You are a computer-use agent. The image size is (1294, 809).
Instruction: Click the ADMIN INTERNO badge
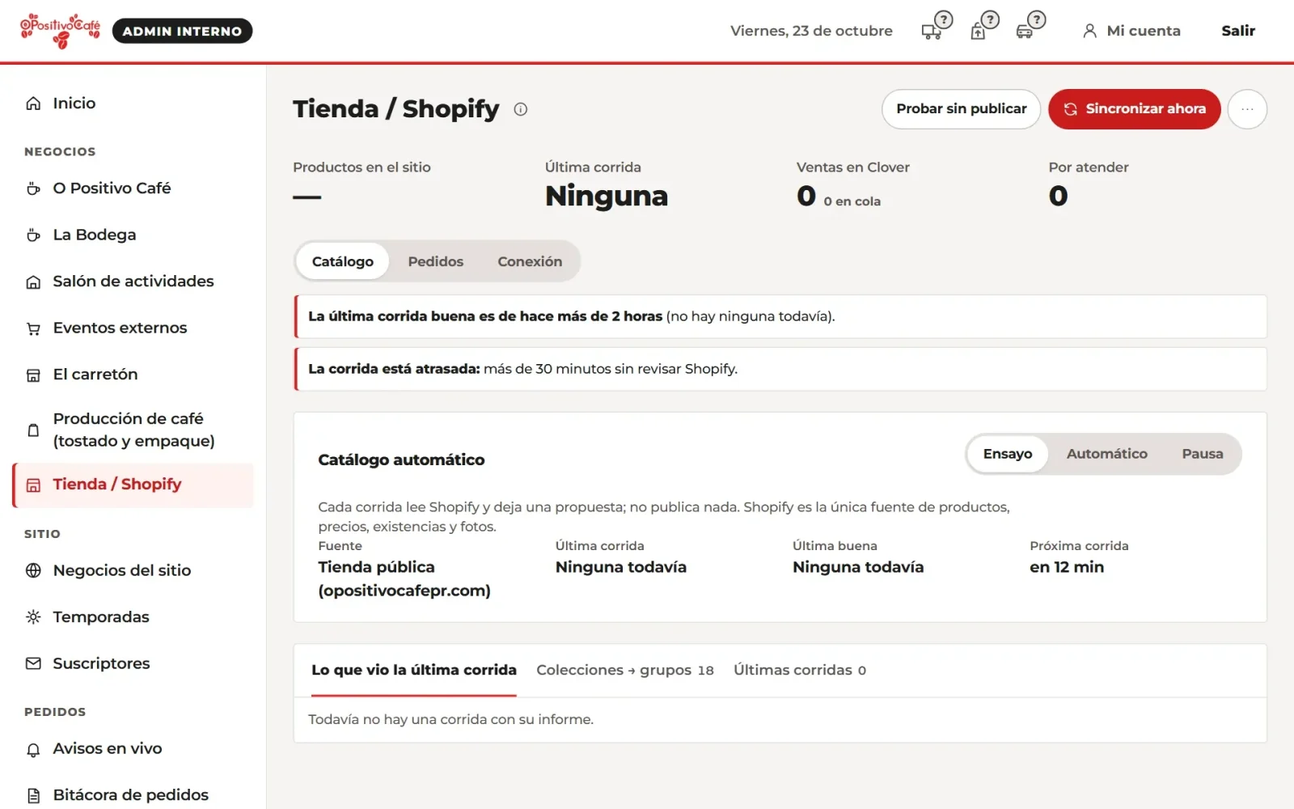[x=182, y=31]
